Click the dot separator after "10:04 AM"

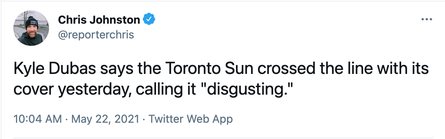[66, 119]
